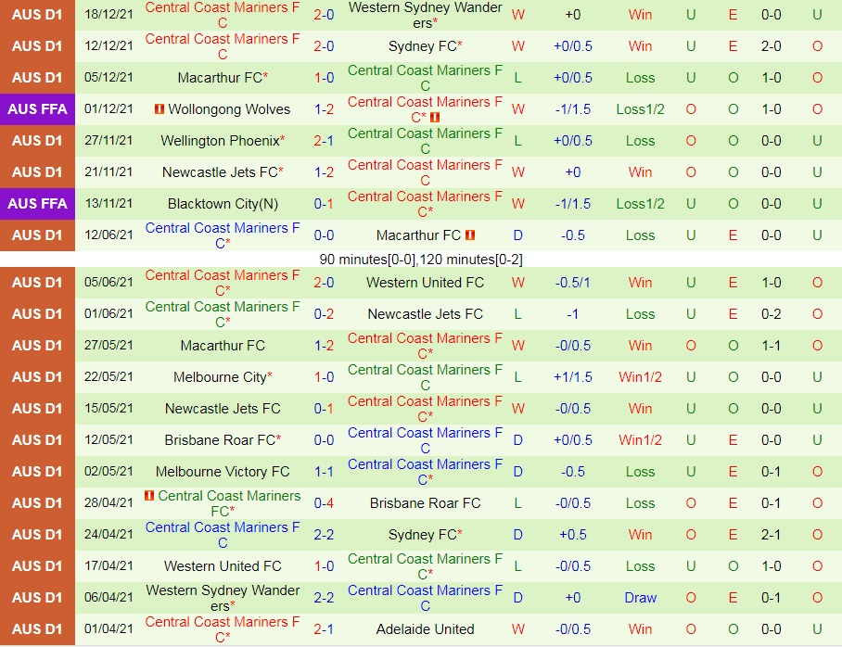Select the D result on Melbourne Victory row
842x647 pixels.
(x=518, y=472)
